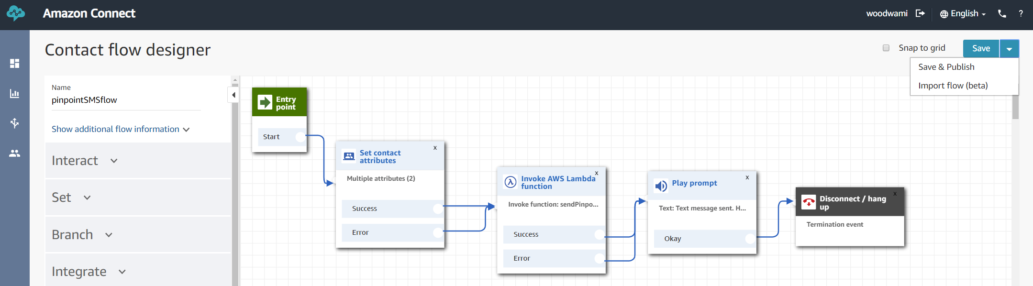Click the flow Name input field
Image resolution: width=1033 pixels, height=286 pixels.
(x=126, y=100)
